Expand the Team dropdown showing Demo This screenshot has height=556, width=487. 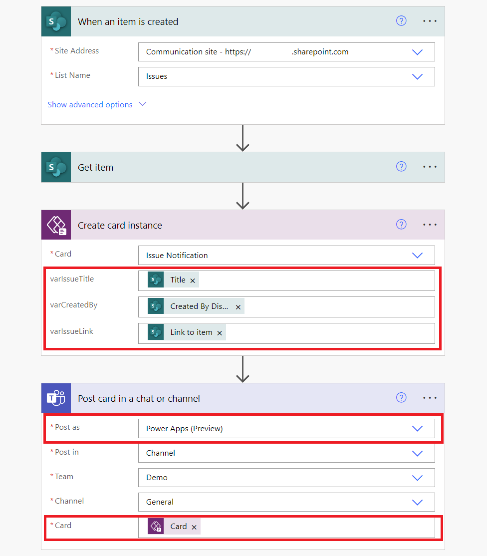tap(418, 478)
